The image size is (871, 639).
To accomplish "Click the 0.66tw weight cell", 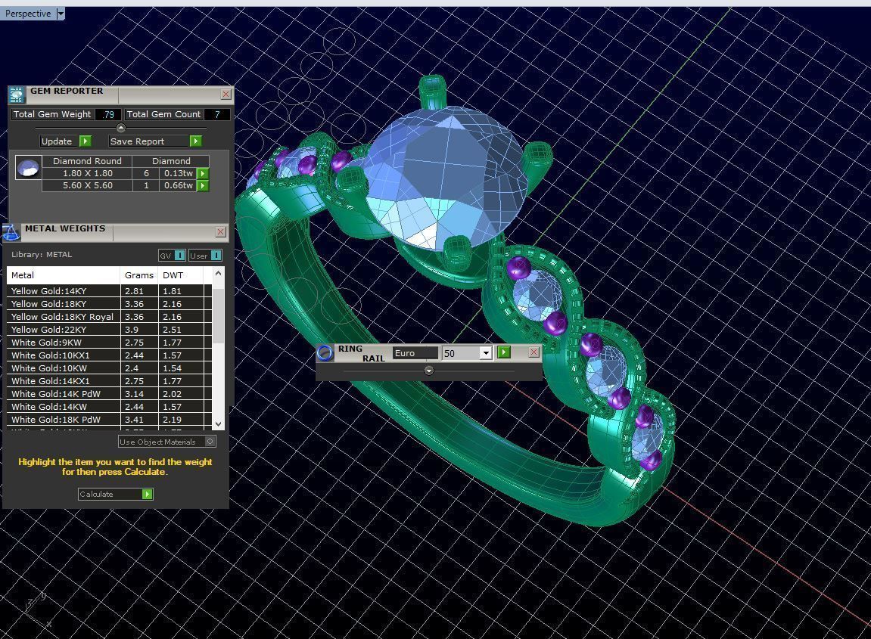I will click(179, 185).
